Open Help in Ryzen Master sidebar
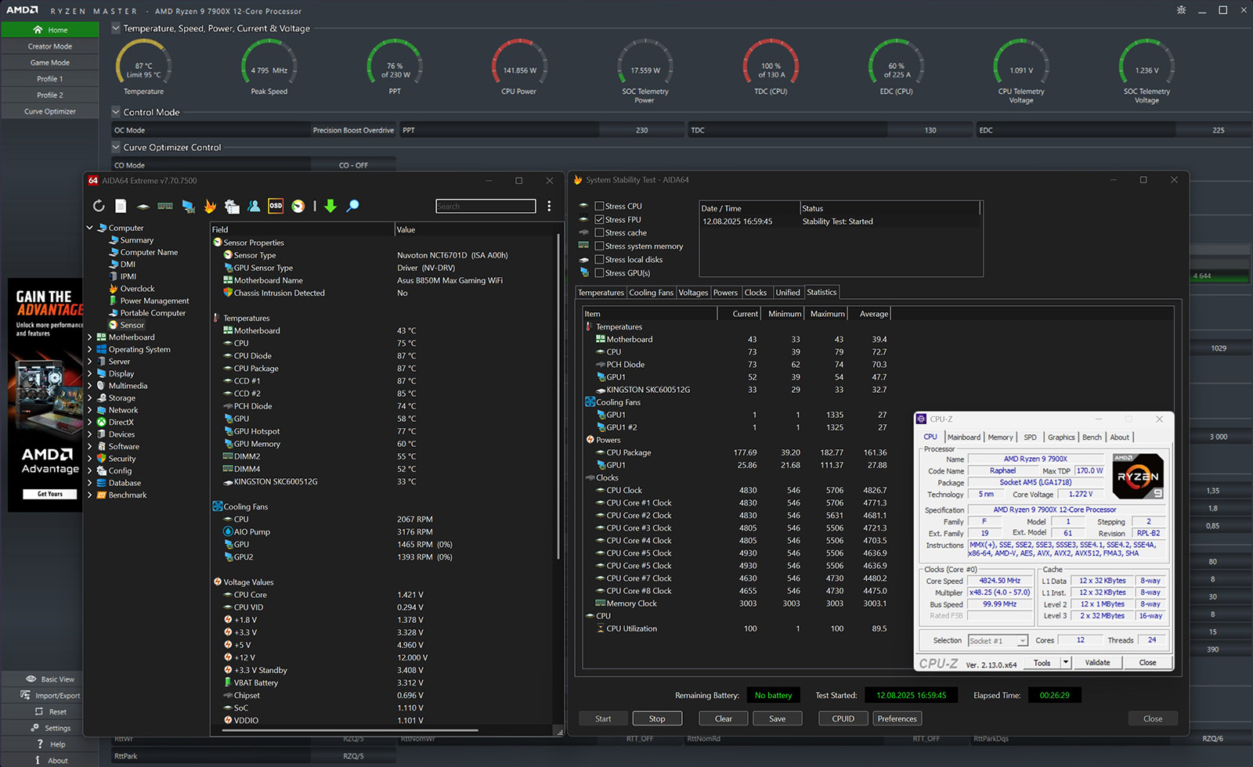 [x=50, y=744]
